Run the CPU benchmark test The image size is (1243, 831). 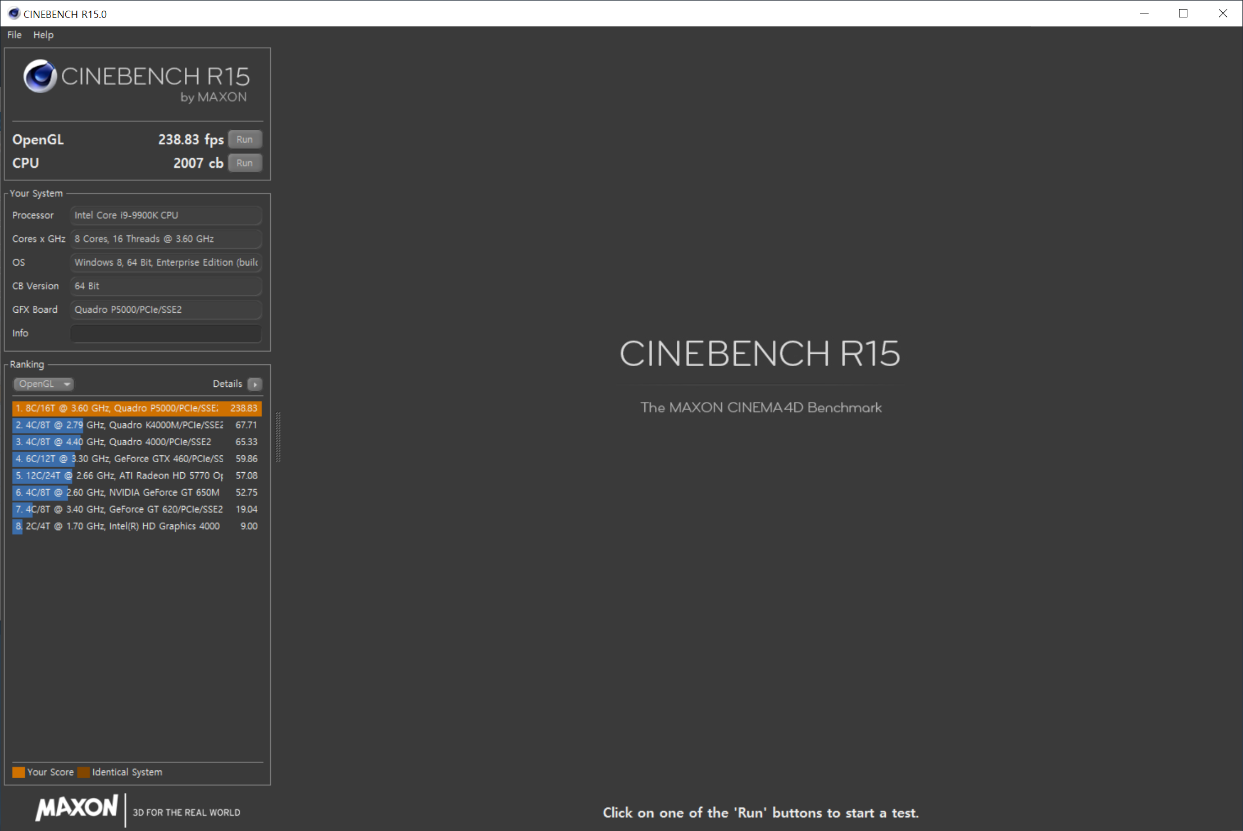click(x=245, y=163)
